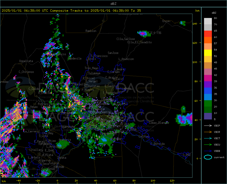Pick the bright yellow 51–54 dBZ swatch
The image size is (227, 184).
(208, 53)
